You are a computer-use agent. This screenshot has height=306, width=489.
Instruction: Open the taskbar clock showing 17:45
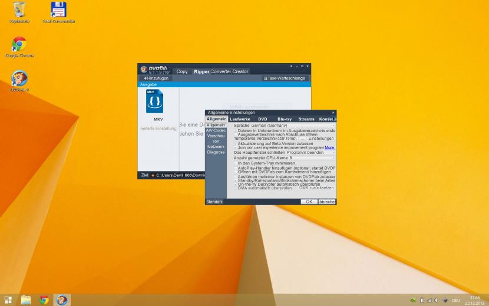[x=475, y=300]
